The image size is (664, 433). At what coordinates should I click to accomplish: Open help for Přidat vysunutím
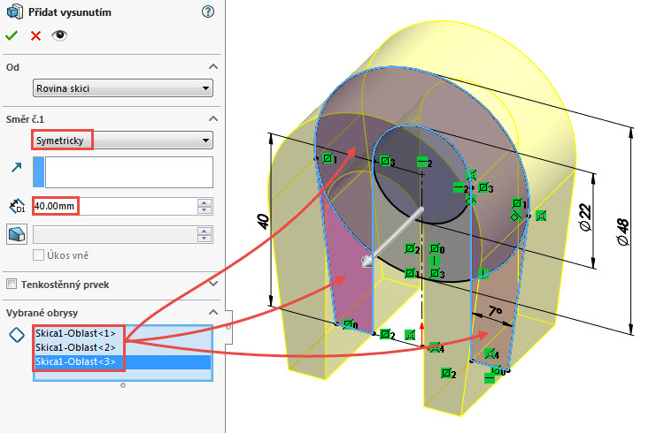tap(208, 11)
